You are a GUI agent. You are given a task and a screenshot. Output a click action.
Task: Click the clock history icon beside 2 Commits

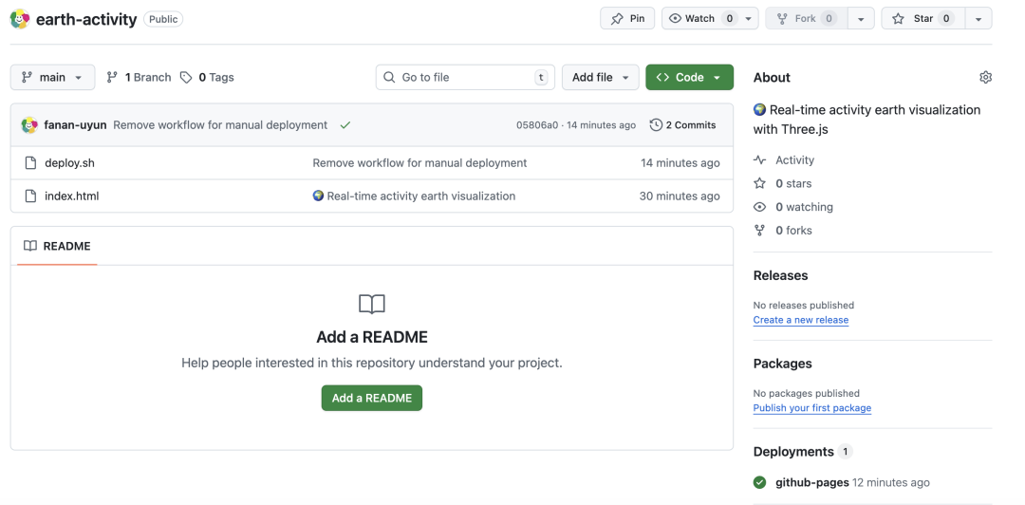[656, 125]
